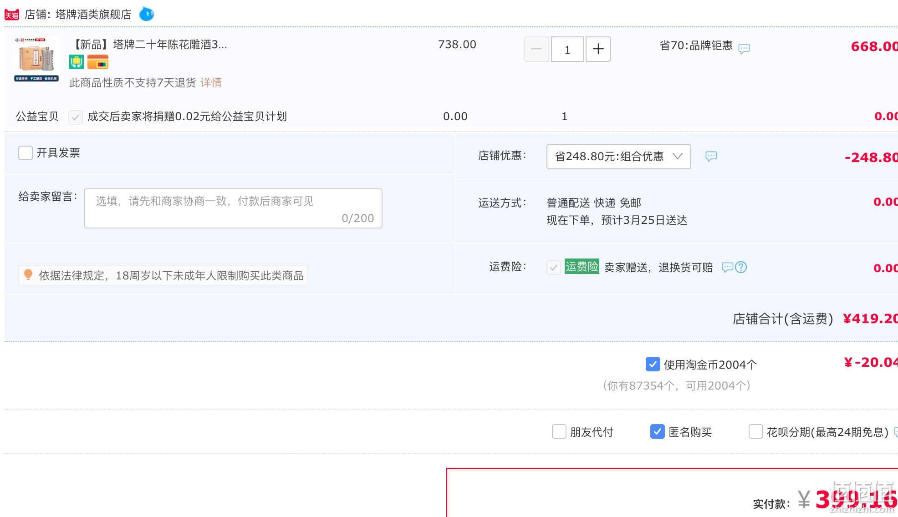Click the green 运费险 label tag

(582, 266)
